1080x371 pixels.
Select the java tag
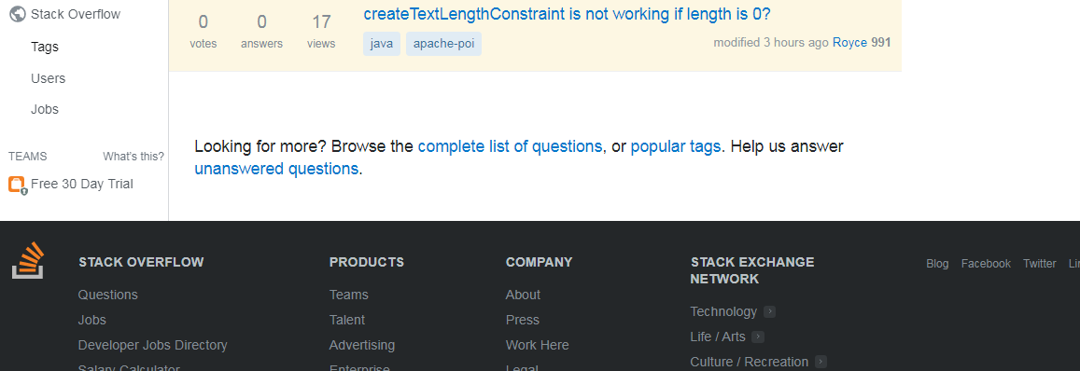coord(382,44)
